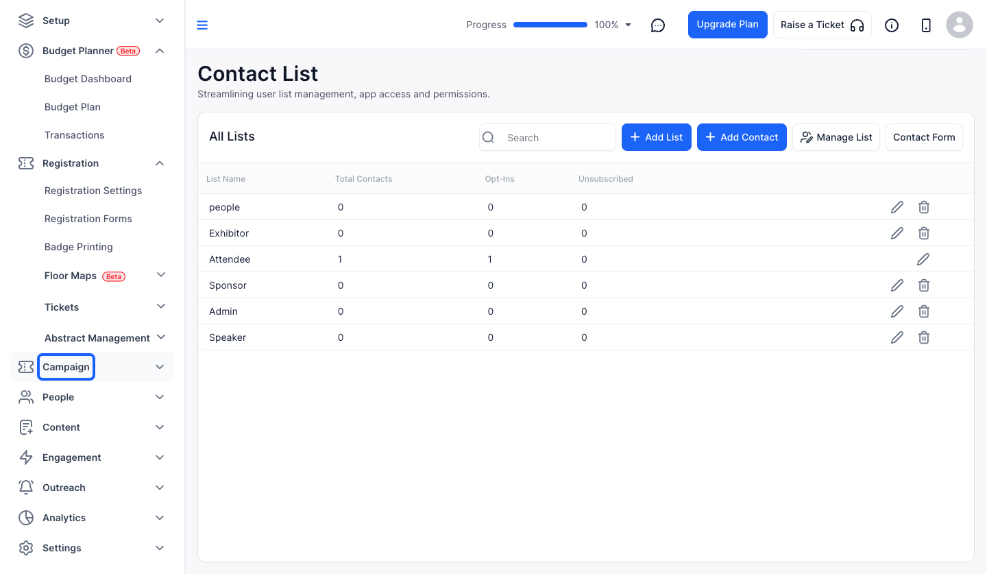Click the Opt-Ins column header

coord(500,179)
